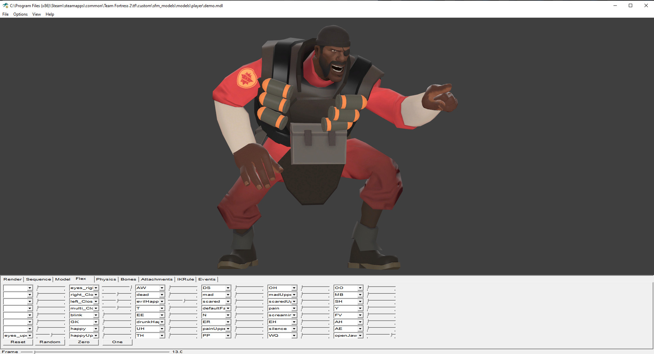The height and width of the screenshot is (354, 654).
Task: Click the application icon in the title bar
Action: pos(5,5)
